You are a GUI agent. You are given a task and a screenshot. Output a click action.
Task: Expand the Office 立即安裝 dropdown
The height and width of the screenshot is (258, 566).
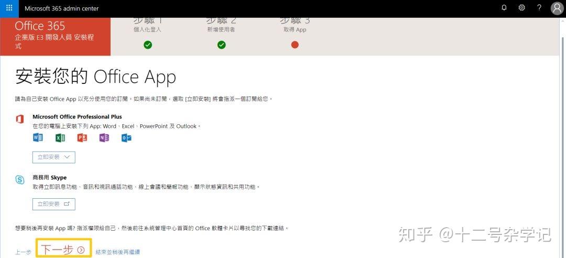[x=54, y=157]
